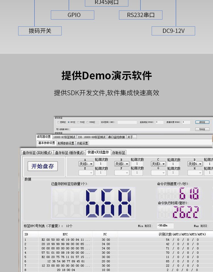Image resolution: width=213 pixels, height=272 pixels.
Task: Expand antenna C dropdown showing 天线3
Action: pyautogui.click(x=158, y=164)
